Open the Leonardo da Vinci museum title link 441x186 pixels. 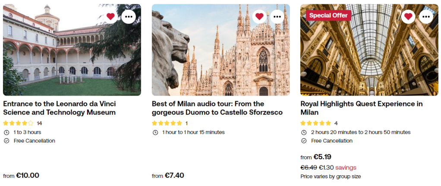[x=60, y=108]
